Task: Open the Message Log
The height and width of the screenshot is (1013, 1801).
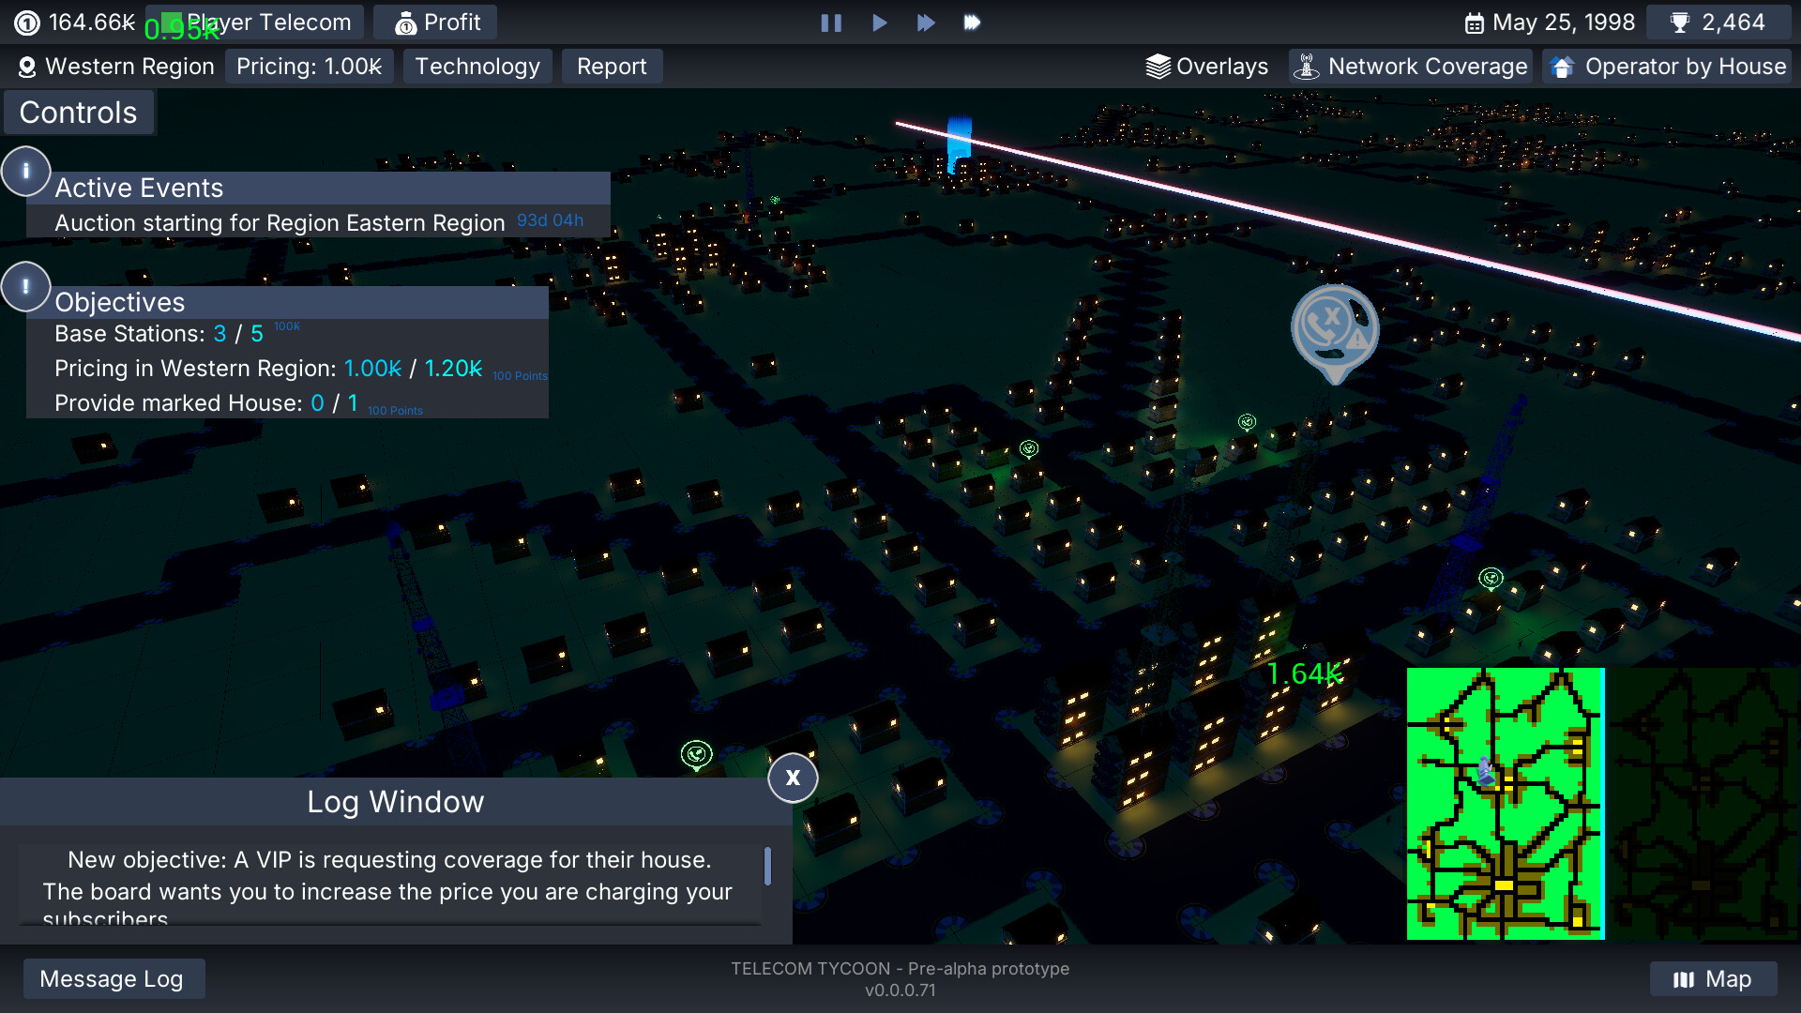Action: [x=114, y=978]
